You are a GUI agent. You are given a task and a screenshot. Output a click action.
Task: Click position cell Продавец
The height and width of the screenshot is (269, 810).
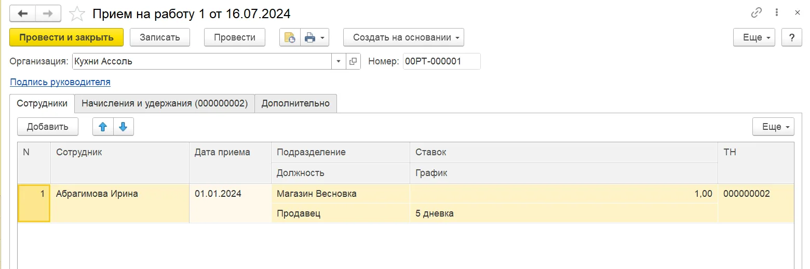click(341, 213)
